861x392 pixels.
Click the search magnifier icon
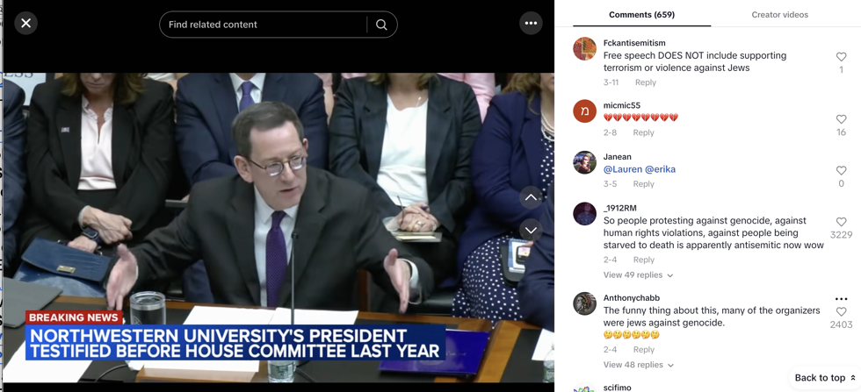381,25
